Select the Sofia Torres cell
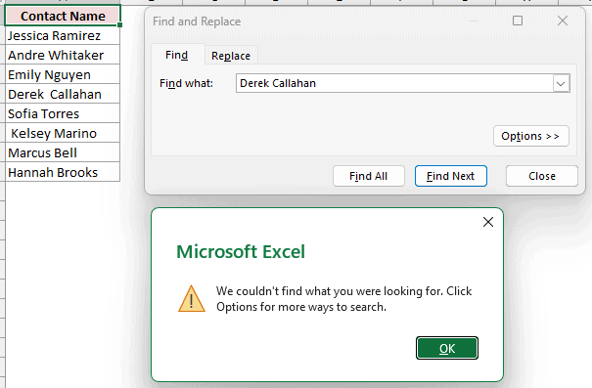 point(63,114)
